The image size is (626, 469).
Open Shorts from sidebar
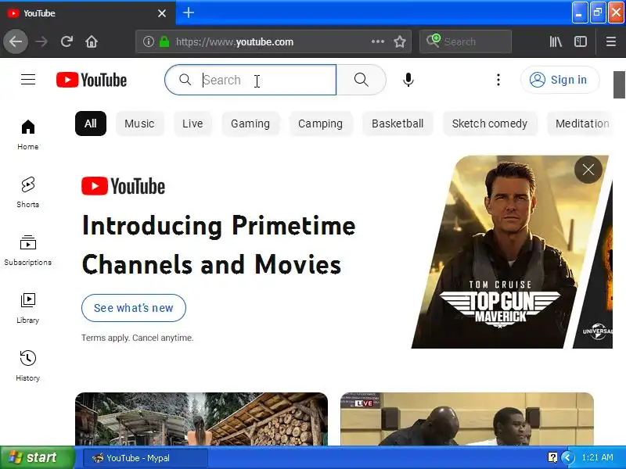(28, 192)
